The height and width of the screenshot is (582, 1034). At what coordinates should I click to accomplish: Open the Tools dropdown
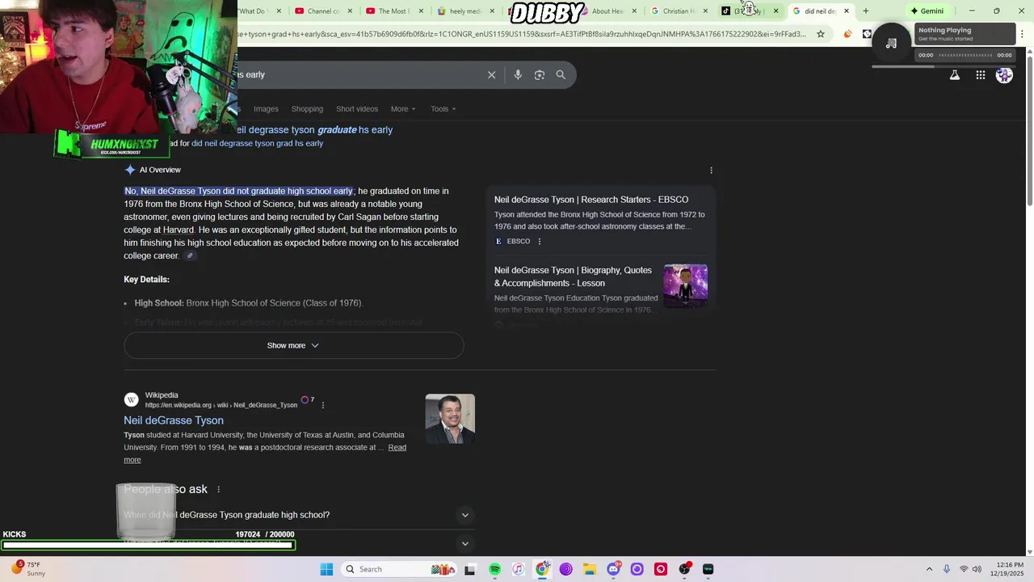[443, 109]
